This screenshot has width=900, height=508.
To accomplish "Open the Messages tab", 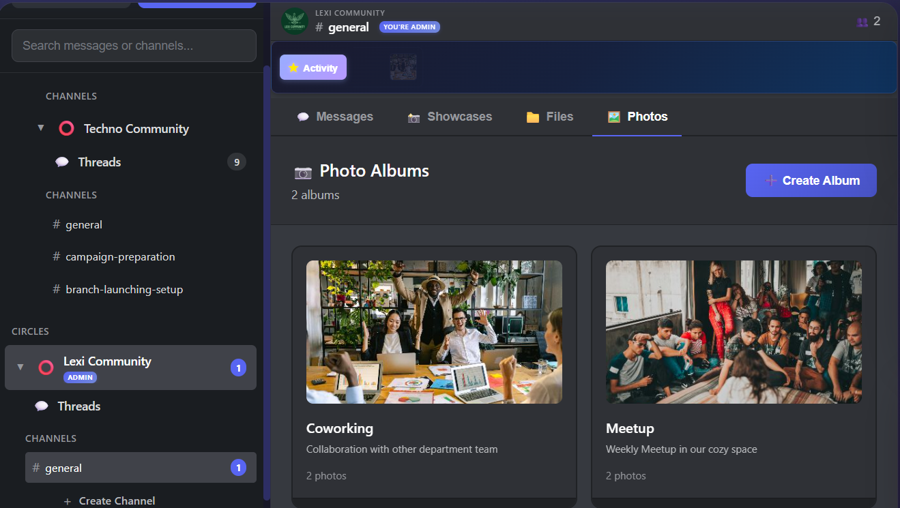I will (335, 117).
